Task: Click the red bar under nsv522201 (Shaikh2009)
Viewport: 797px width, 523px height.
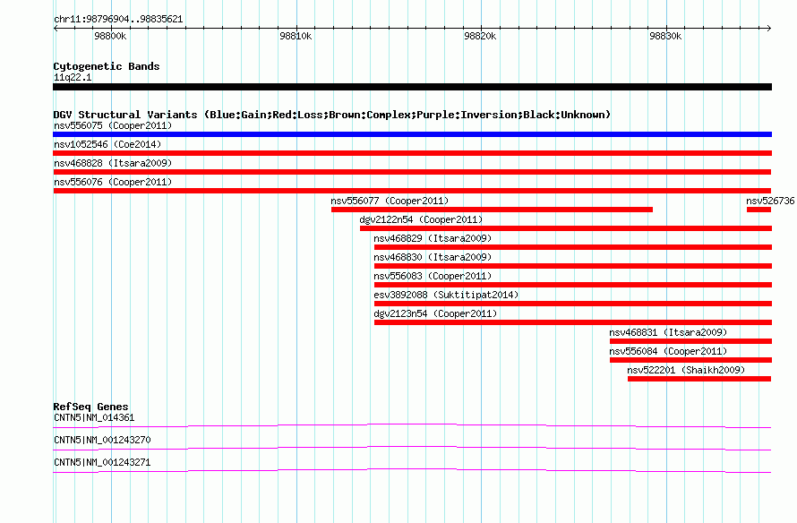Action: [x=699, y=379]
